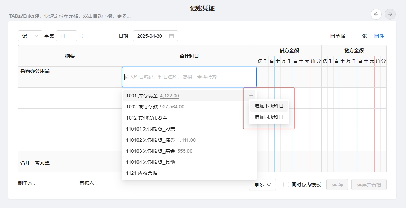Click the next voucher arrow button

[390, 14]
